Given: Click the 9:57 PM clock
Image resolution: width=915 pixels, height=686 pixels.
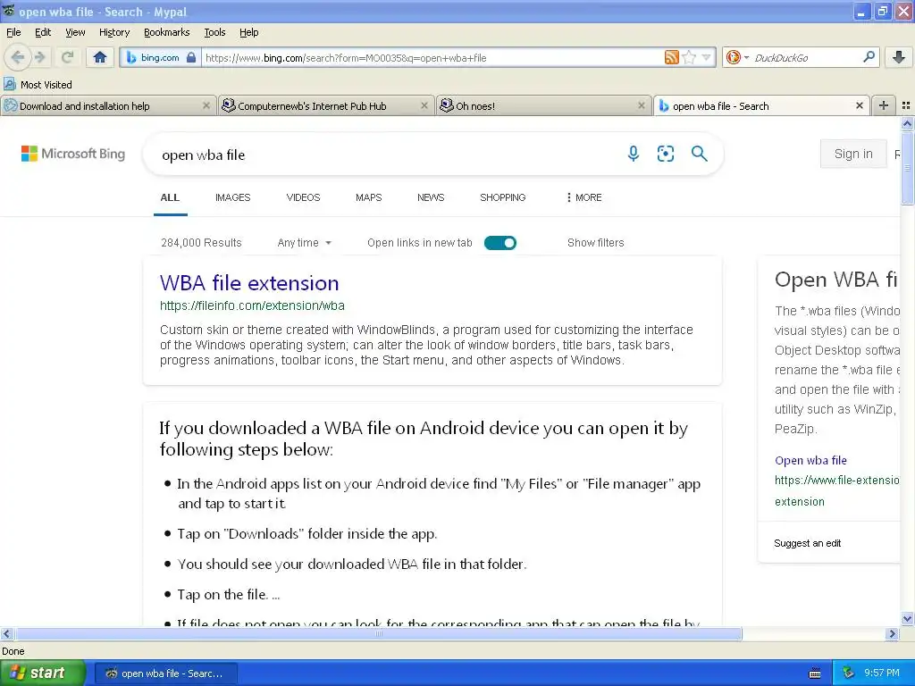Looking at the screenshot, I should point(882,673).
